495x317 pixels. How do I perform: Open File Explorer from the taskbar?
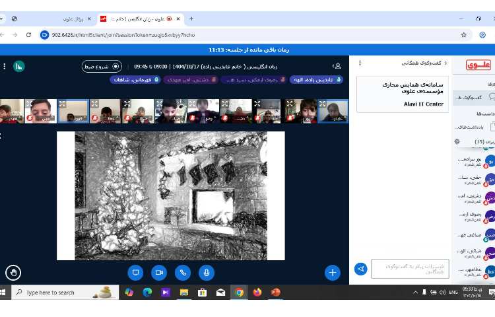point(183,293)
